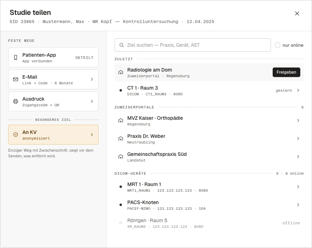Open E-Mail option via its chevron
This screenshot has width=312, height=248.
[x=92, y=79]
